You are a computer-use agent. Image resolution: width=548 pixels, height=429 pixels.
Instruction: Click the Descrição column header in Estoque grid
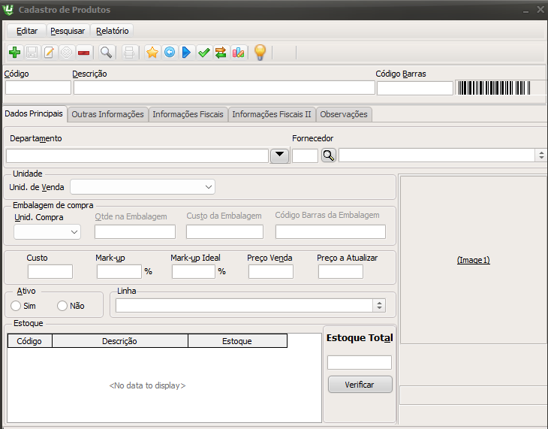[120, 341]
